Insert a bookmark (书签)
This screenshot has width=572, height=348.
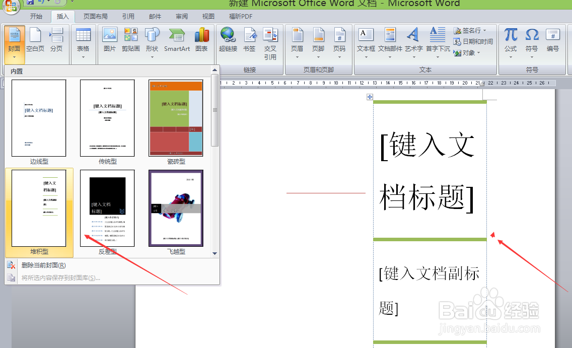tap(250, 40)
